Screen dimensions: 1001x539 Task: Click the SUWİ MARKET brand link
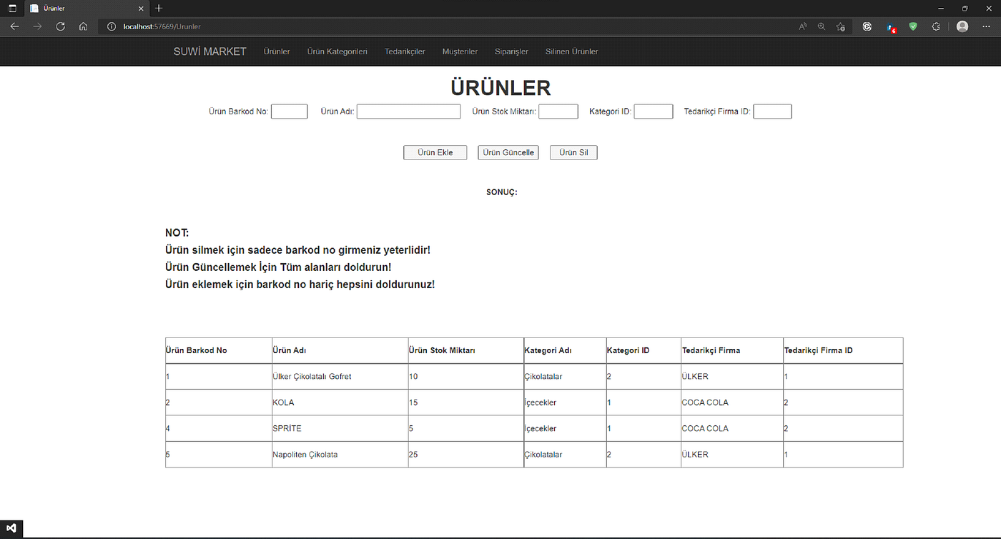coord(209,51)
